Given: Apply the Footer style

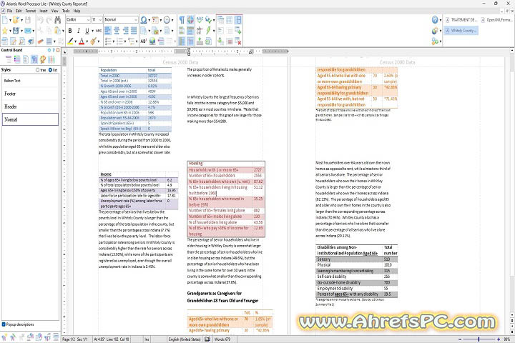Looking at the screenshot, I should [30, 94].
